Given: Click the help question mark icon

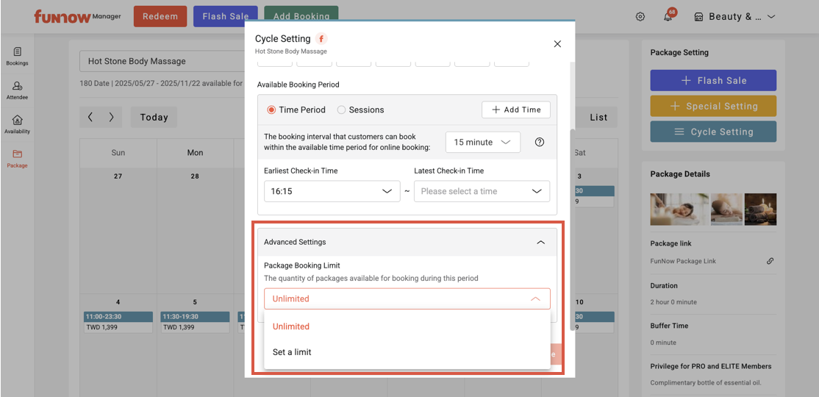Looking at the screenshot, I should pos(540,142).
